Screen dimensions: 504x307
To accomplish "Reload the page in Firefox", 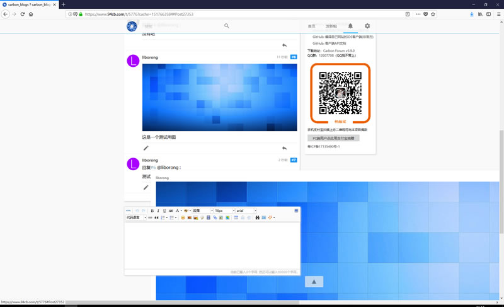I will pos(23,14).
